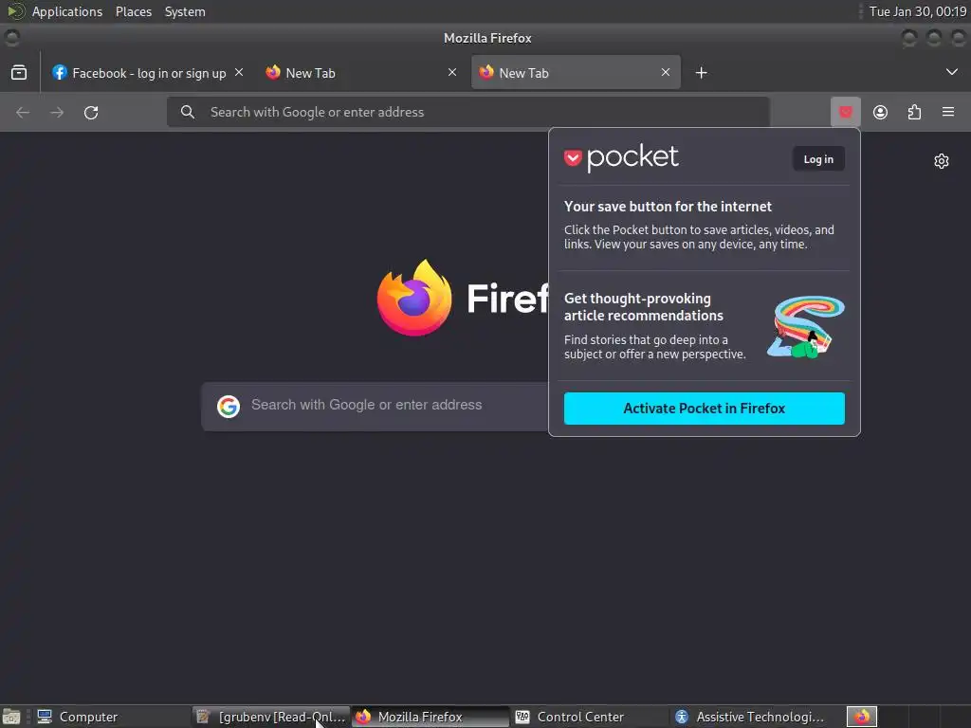Click Mozilla Firefox taskbar button
971x728 pixels.
click(430, 717)
